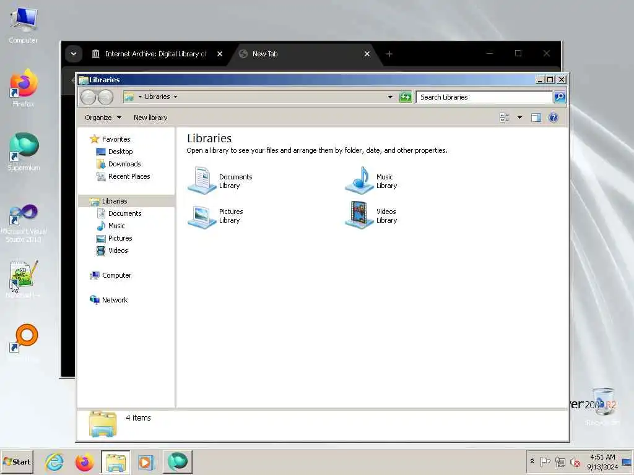The image size is (634, 475).
Task: Select the Supermium desktop shortcut
Action: tap(24, 152)
